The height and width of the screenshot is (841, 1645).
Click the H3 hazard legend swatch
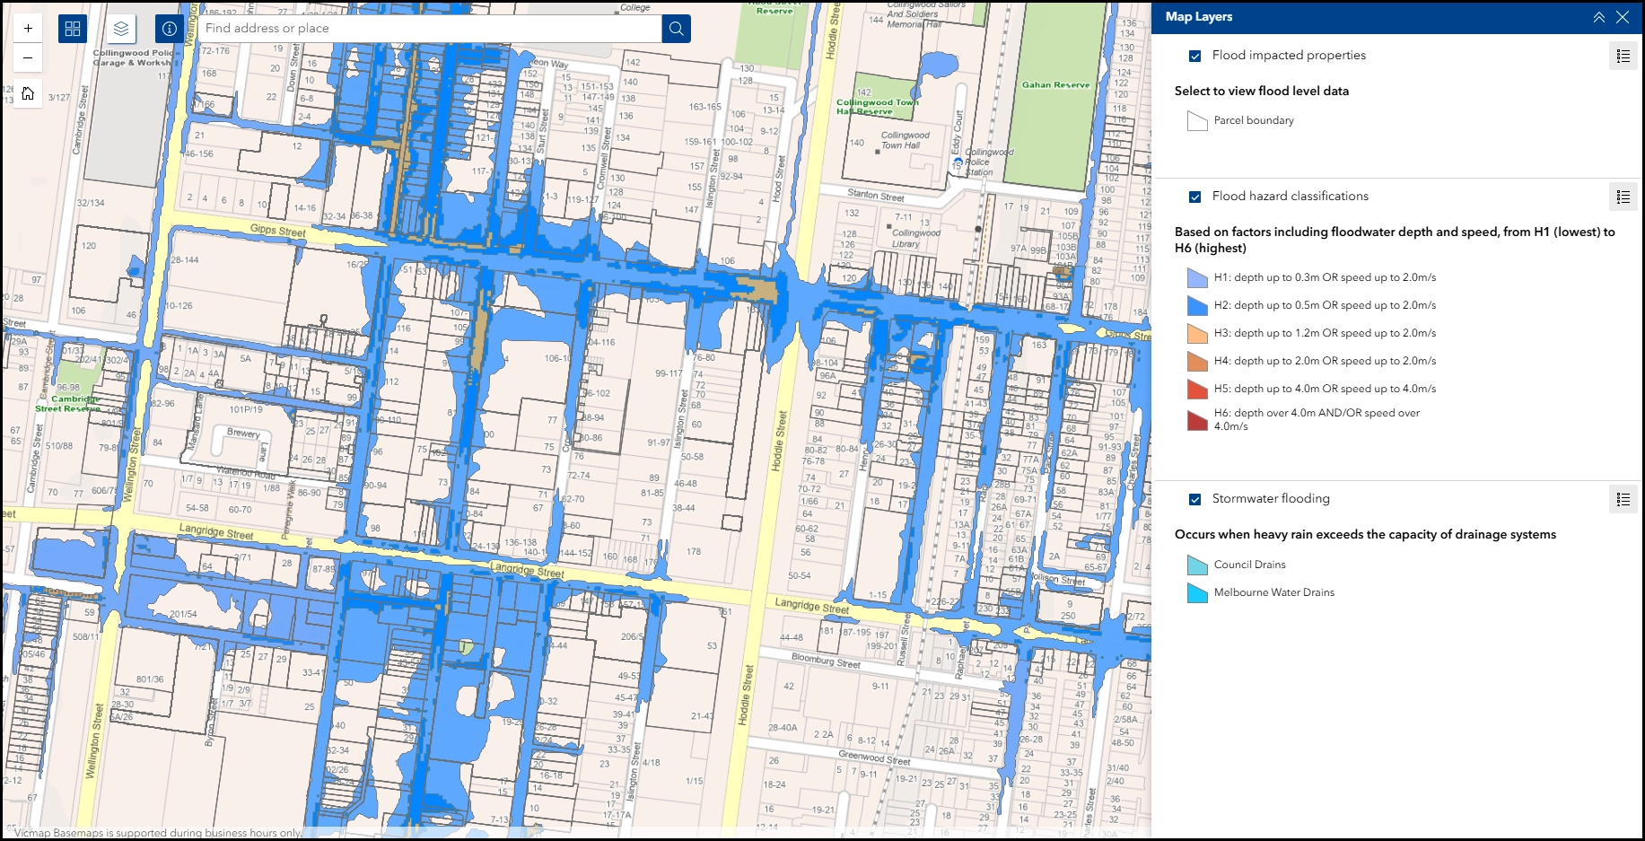coord(1197,334)
